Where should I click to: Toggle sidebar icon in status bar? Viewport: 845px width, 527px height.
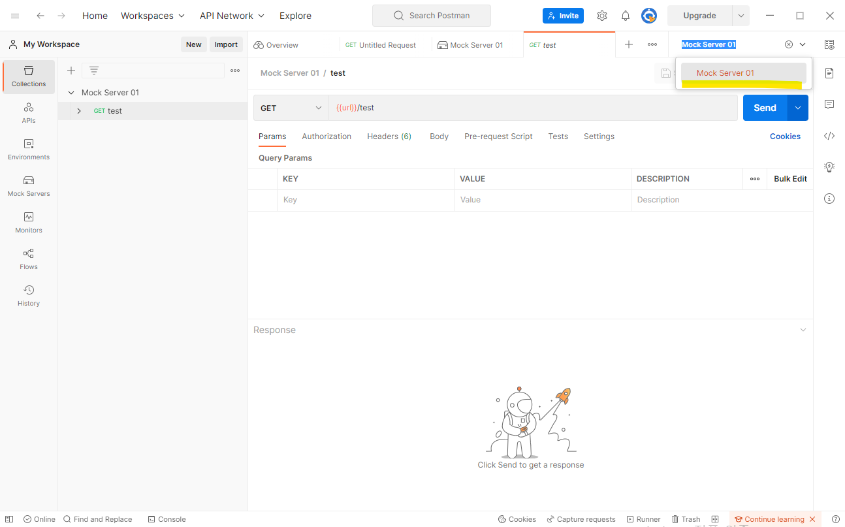pyautogui.click(x=9, y=519)
